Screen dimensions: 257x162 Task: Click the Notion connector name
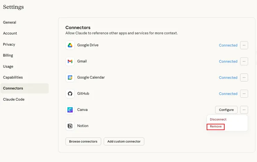(x=83, y=126)
